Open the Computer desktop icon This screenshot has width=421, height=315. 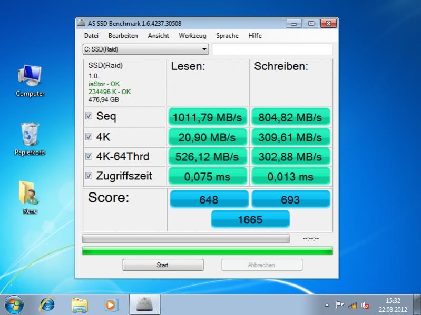coord(30,80)
